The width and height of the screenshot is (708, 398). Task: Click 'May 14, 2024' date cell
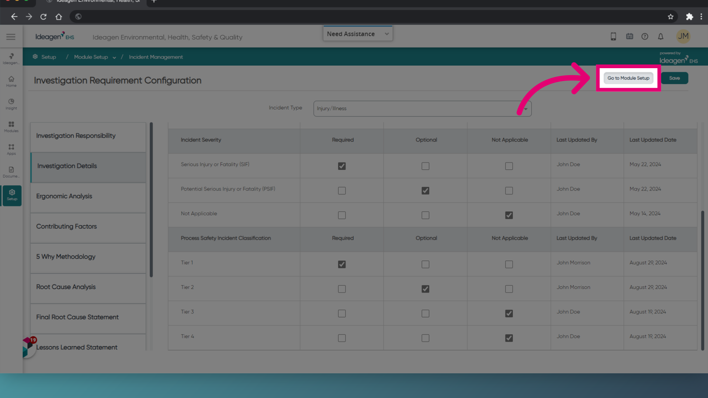click(645, 214)
